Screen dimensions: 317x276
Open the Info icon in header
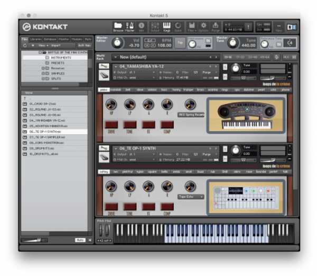(141, 27)
